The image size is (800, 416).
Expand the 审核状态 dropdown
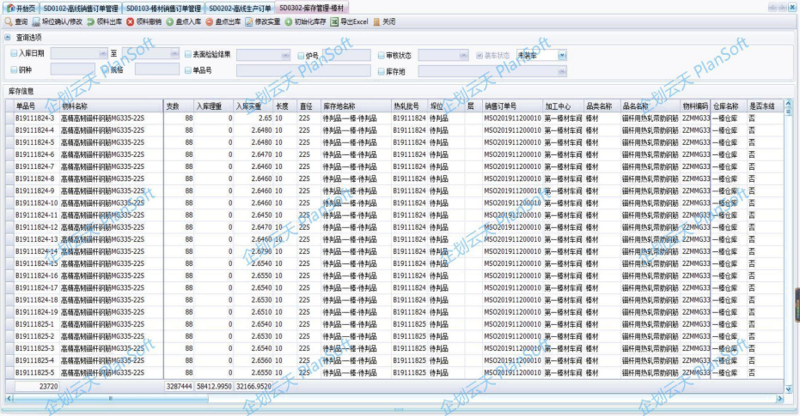click(463, 55)
